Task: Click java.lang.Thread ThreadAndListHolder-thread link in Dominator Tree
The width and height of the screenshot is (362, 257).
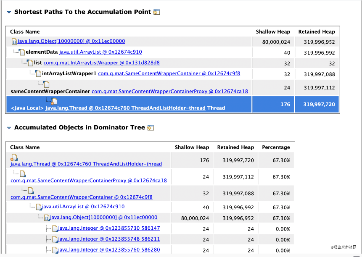Action: pyautogui.click(x=86, y=164)
